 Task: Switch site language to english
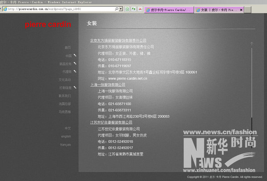coord(66,137)
